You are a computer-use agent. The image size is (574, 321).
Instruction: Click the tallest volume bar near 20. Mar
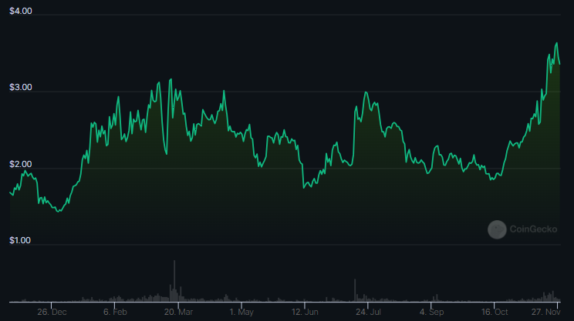pos(174,281)
